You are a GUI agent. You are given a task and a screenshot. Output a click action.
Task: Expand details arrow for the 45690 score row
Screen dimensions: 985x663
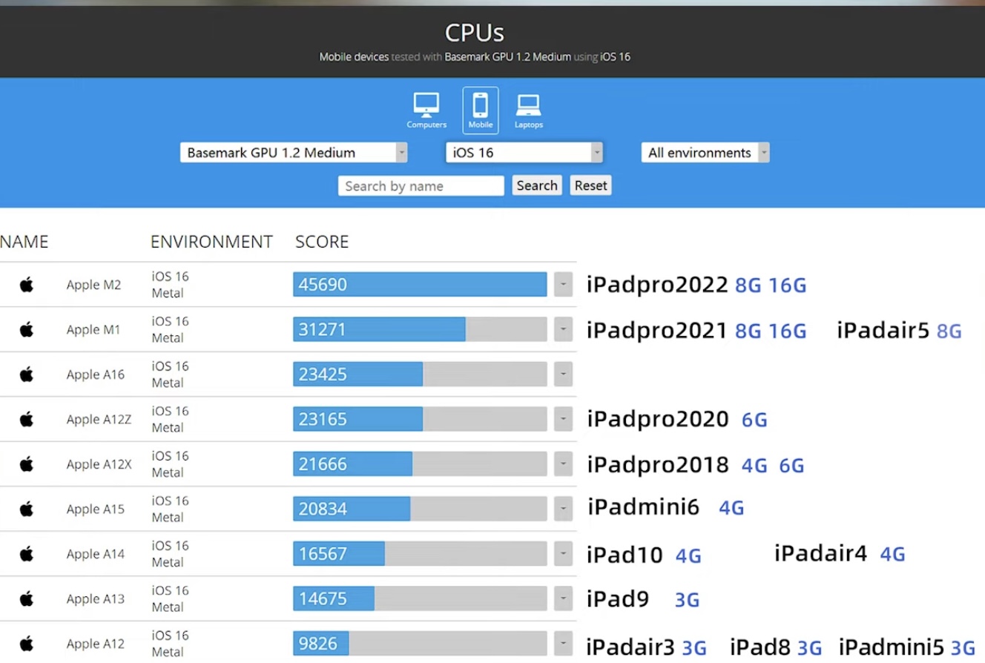point(563,285)
